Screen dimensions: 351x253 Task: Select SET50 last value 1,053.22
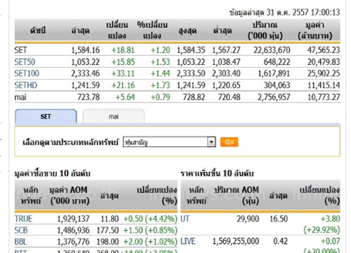click(85, 62)
